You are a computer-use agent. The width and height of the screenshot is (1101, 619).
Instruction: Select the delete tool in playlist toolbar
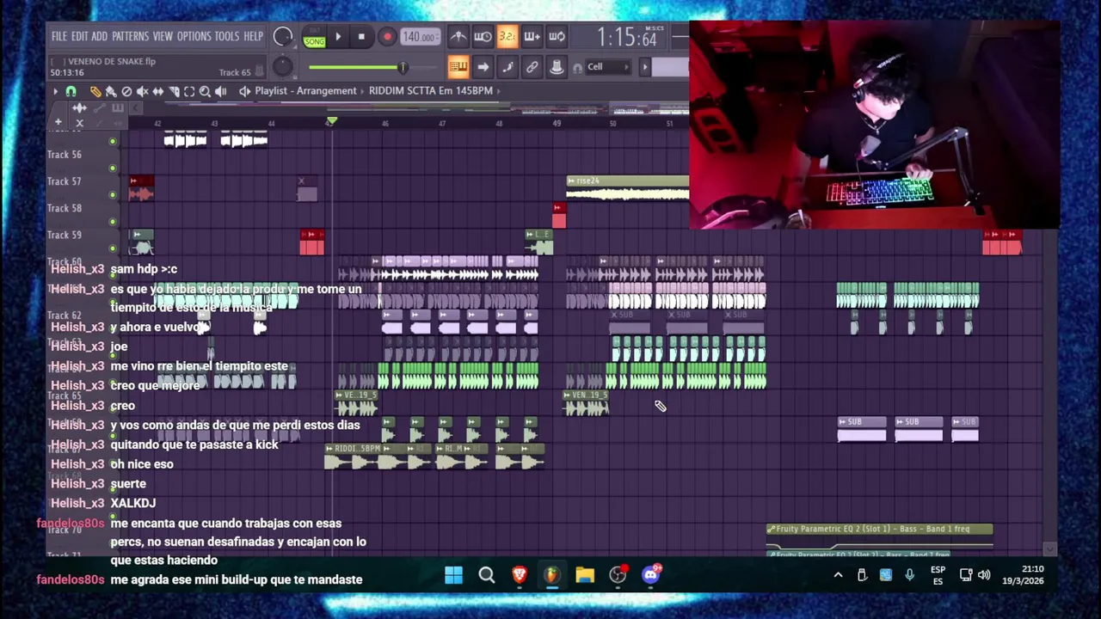(126, 91)
